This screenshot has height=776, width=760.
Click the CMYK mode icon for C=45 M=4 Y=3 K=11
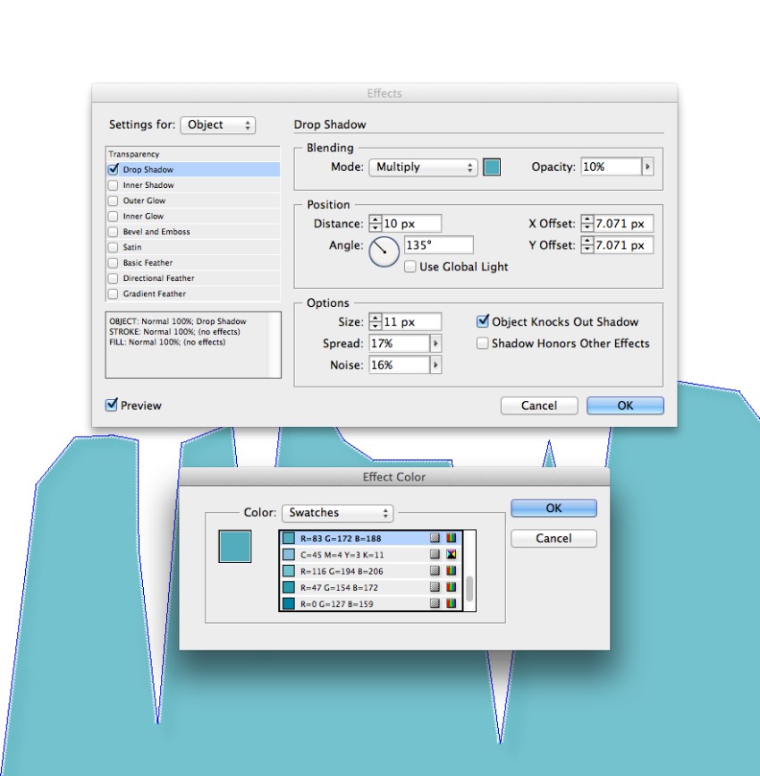[x=451, y=554]
